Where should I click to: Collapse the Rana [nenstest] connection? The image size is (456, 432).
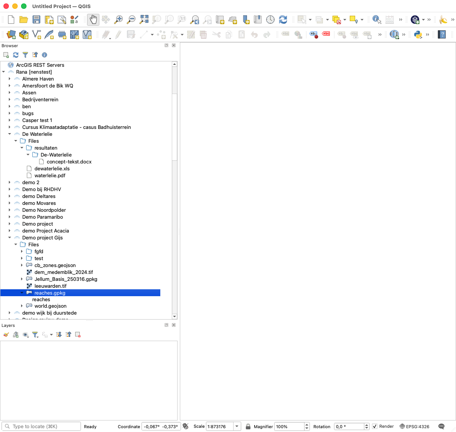[3, 72]
